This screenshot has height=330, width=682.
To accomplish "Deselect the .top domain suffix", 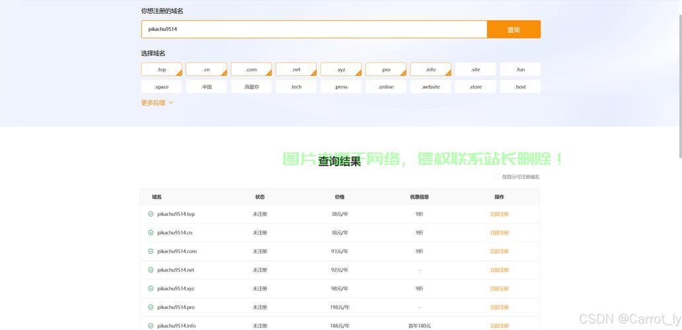I will pos(162,69).
